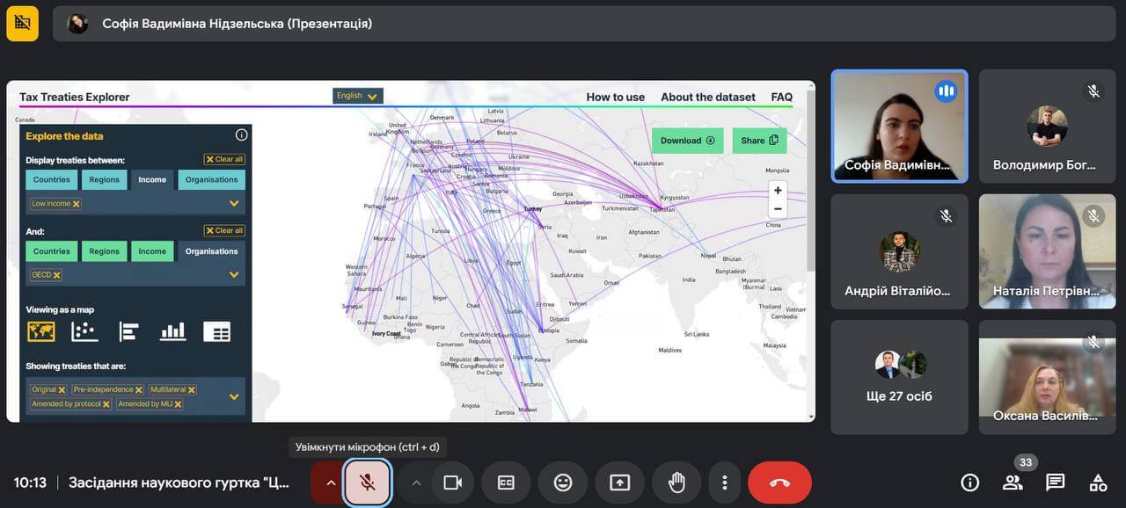The height and width of the screenshot is (508, 1126).
Task: Toggle the camera button
Action: click(452, 483)
